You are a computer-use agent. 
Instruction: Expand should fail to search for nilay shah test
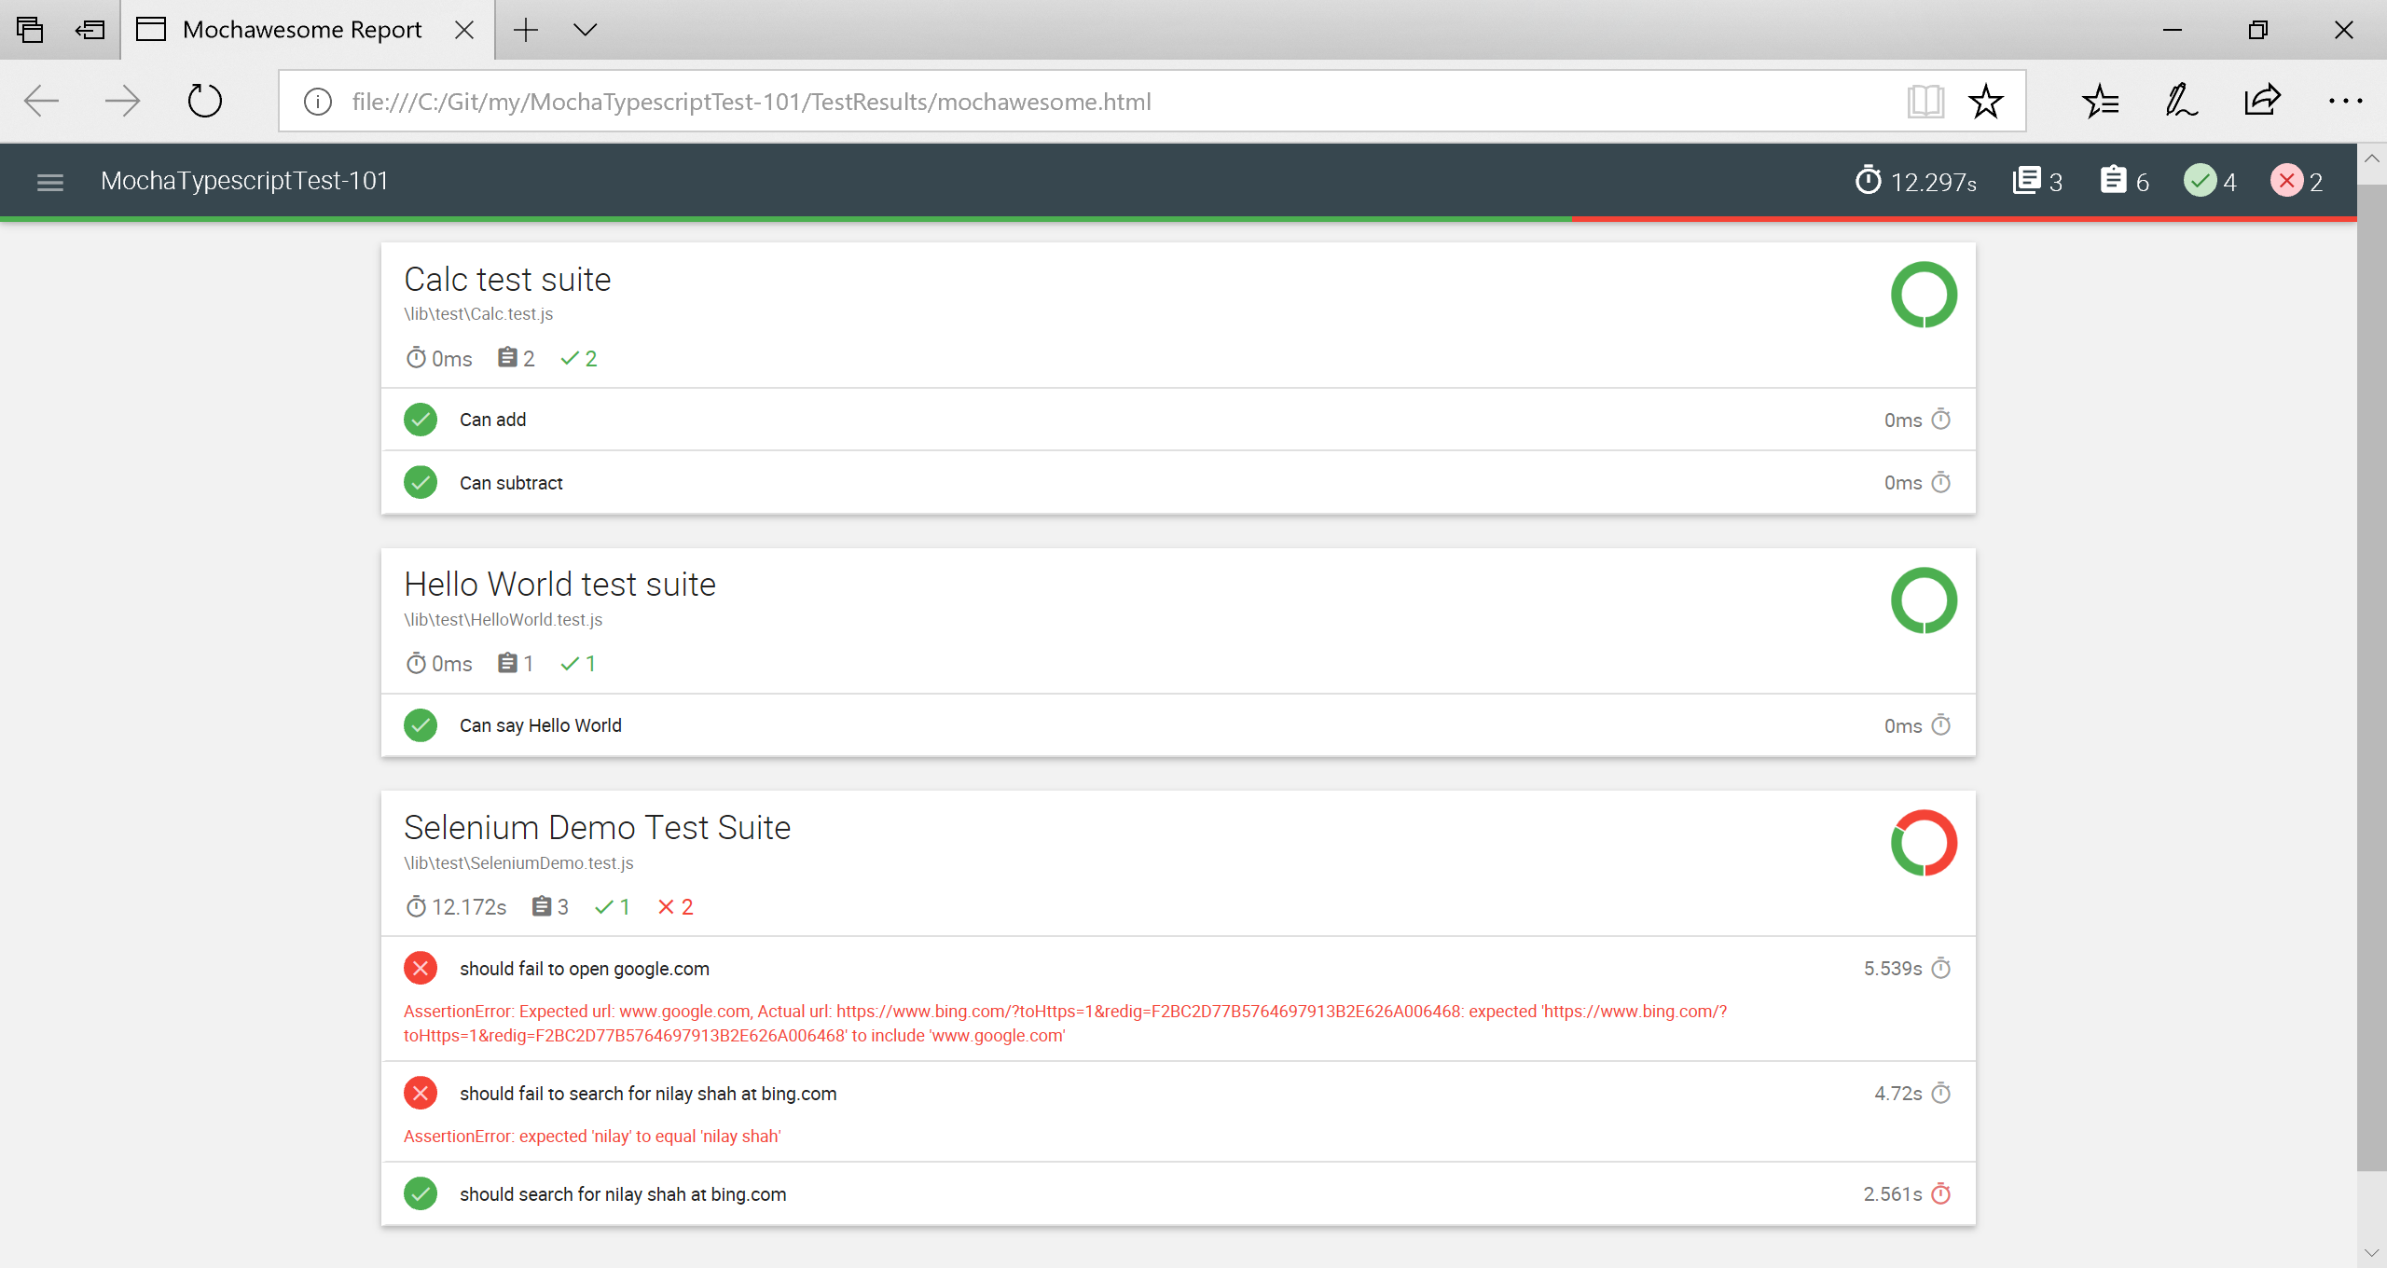pyautogui.click(x=1178, y=1111)
